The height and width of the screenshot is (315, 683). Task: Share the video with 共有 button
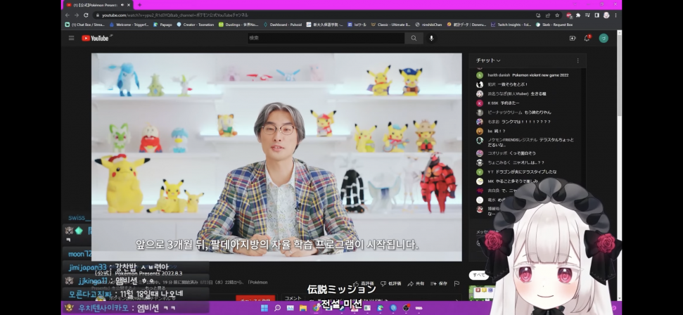pyautogui.click(x=416, y=283)
